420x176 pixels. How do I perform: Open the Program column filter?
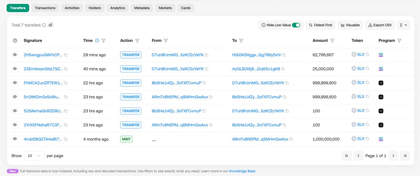point(399,41)
